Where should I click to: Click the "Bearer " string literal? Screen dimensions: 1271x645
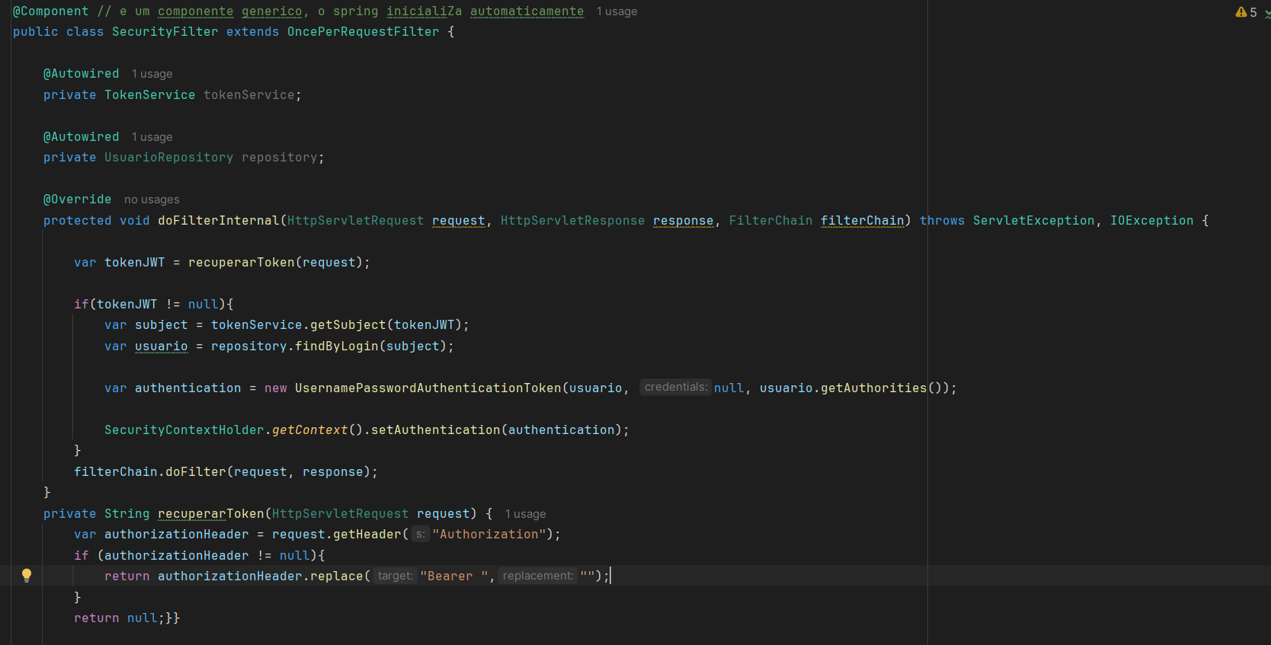click(454, 576)
